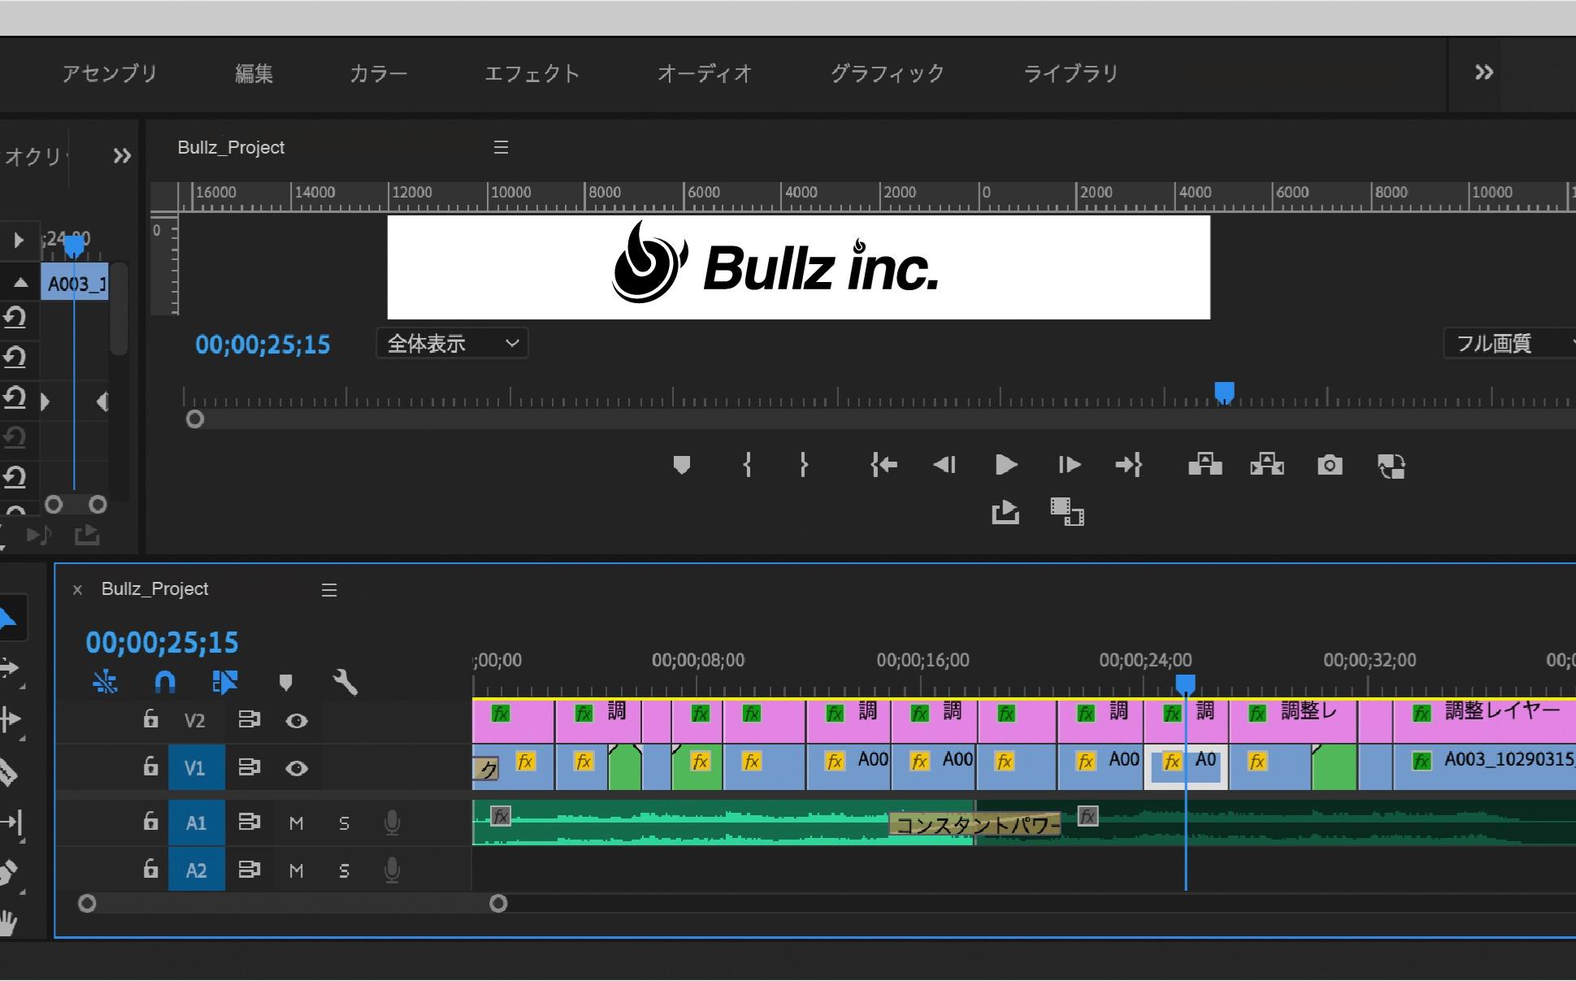The width and height of the screenshot is (1576, 981).
Task: Click the Add Marker icon in monitor
Action: tap(682, 465)
